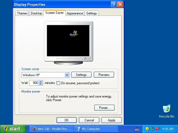Click the Windows XP screen saver combo box

[45, 75]
